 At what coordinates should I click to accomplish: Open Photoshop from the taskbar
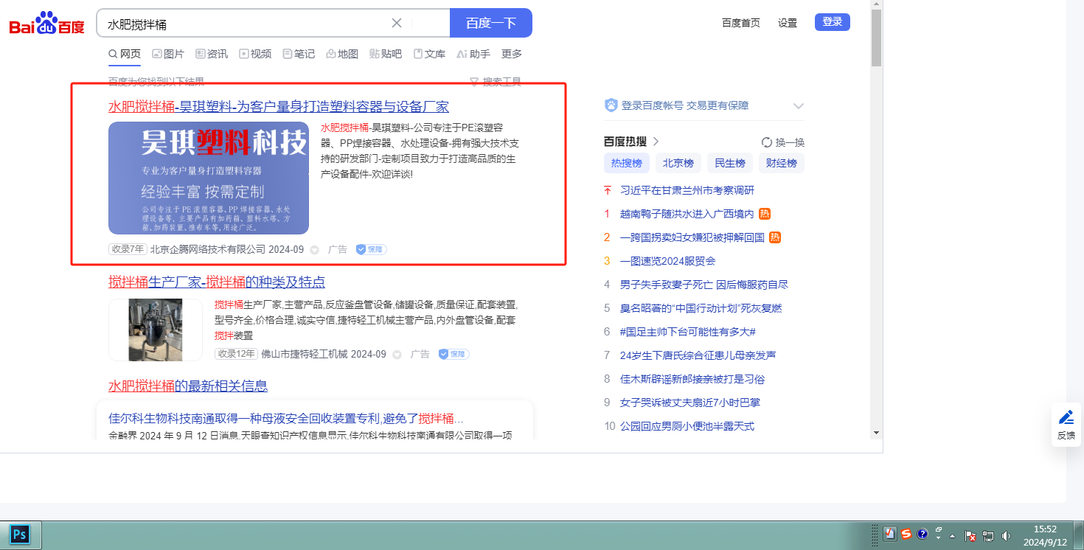click(20, 533)
